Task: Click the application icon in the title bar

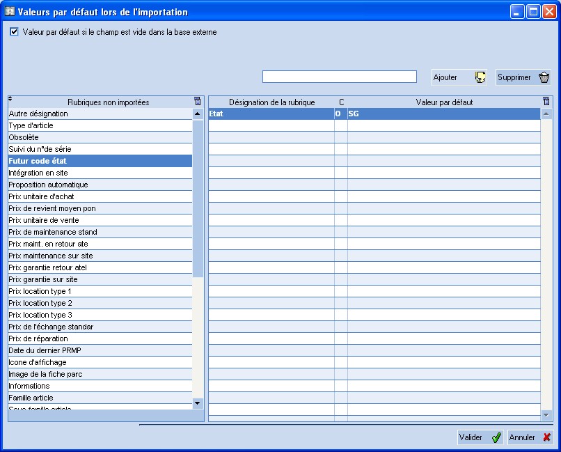Action: coord(9,10)
